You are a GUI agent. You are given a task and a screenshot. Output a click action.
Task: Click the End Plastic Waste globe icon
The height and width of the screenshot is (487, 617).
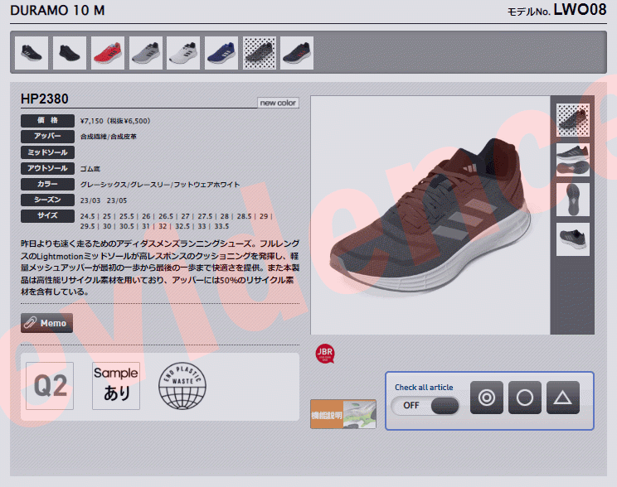click(182, 386)
